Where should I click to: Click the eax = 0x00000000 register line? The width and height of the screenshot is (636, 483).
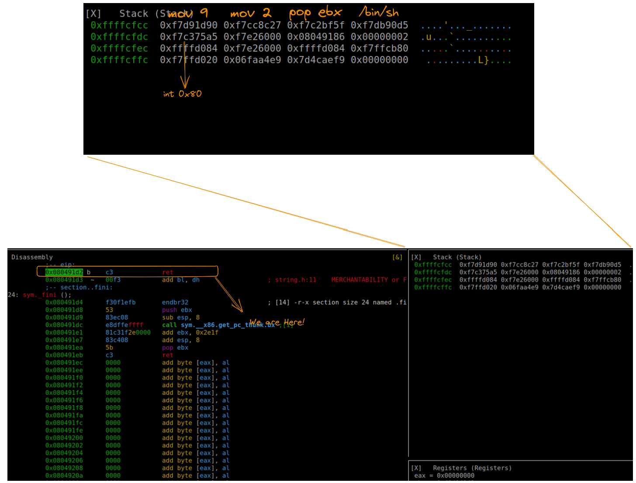click(444, 476)
